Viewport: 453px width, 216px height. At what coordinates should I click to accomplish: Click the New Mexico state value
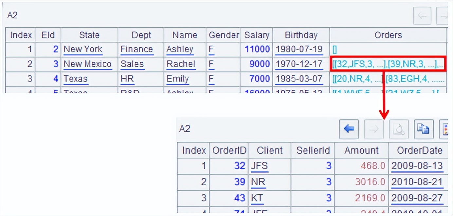[87, 64]
